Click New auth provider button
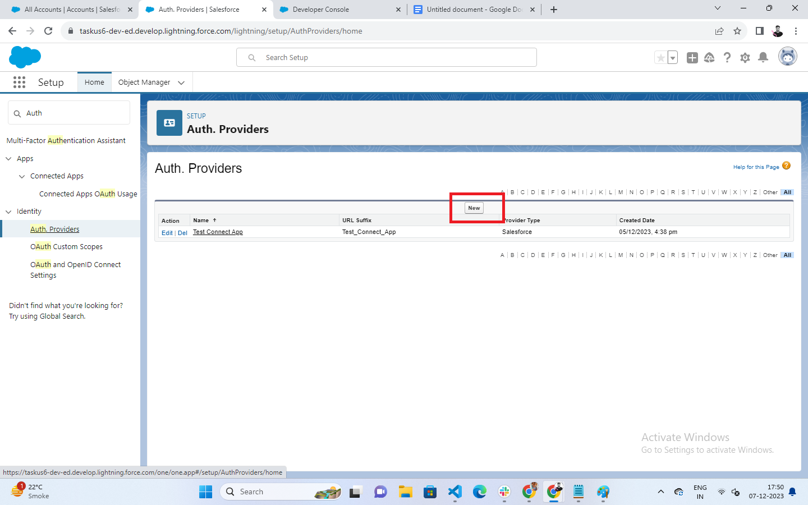Image resolution: width=808 pixels, height=505 pixels. [x=474, y=208]
